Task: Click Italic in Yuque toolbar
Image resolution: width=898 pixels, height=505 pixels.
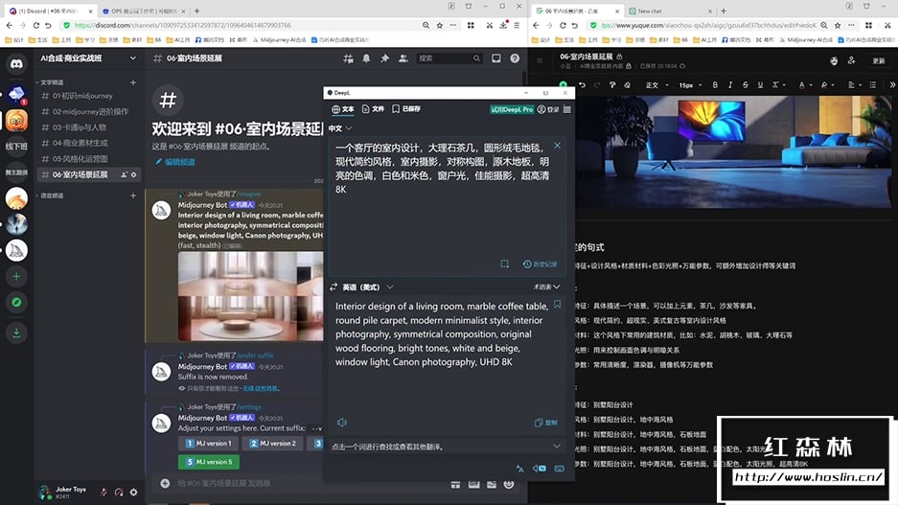Action: click(730, 84)
